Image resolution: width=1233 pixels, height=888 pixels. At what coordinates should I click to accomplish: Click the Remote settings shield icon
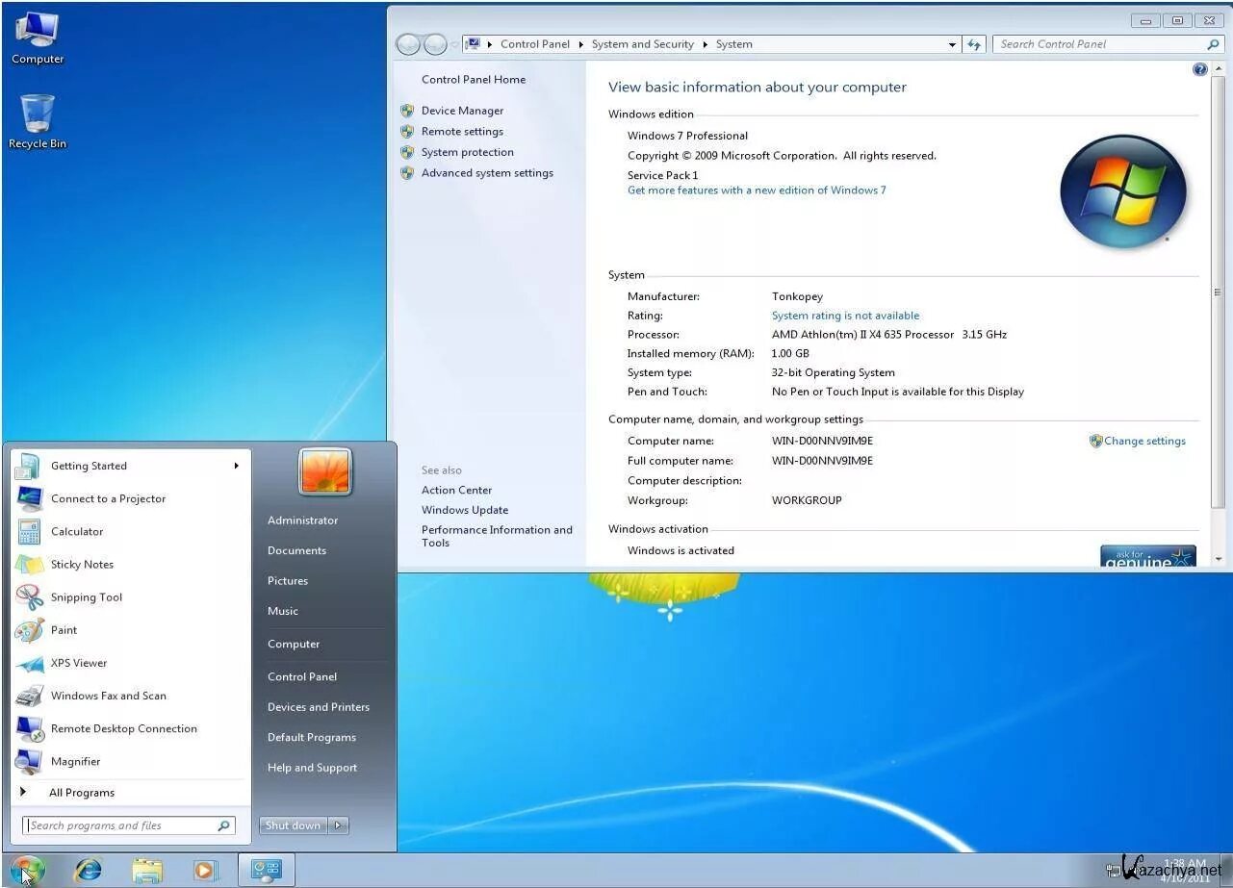(407, 132)
